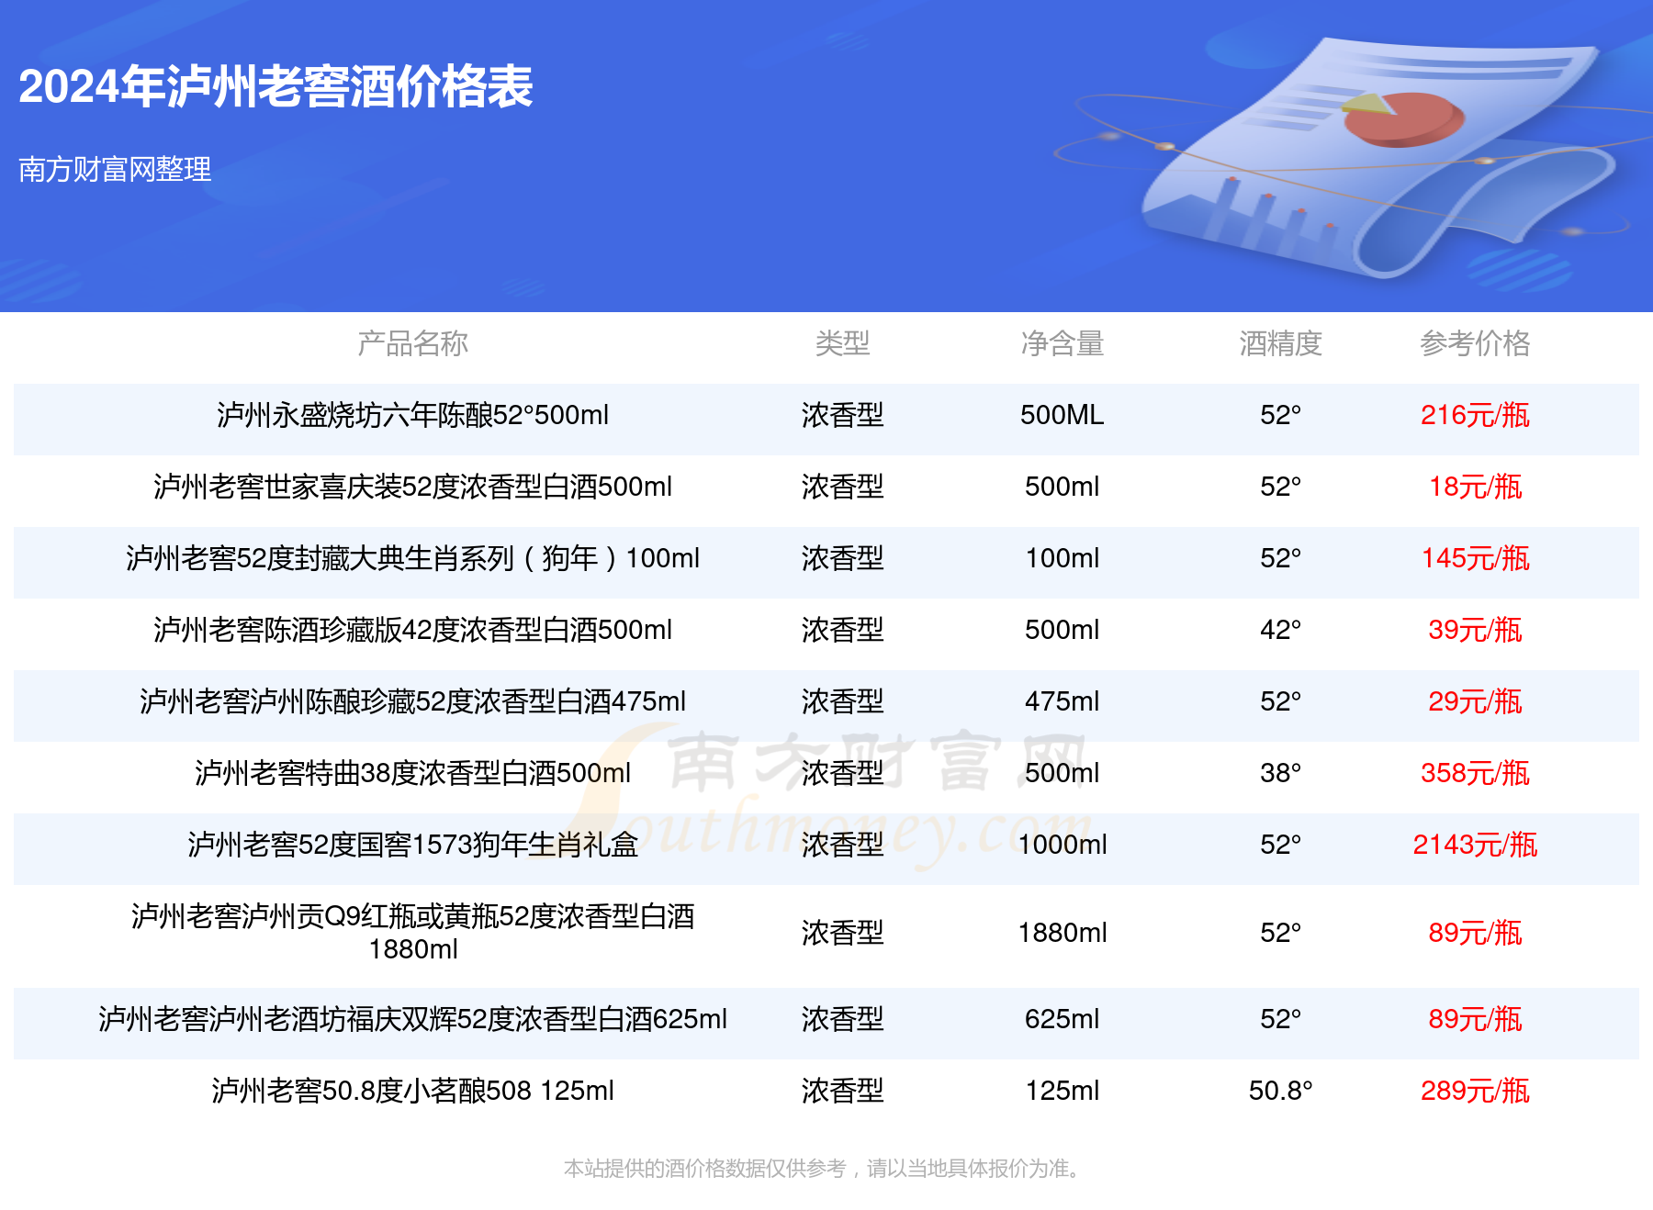The height and width of the screenshot is (1210, 1653).
Task: Select 泸州老窖52度国窖1573狗年生肖礼盒 name
Action: click(x=412, y=845)
